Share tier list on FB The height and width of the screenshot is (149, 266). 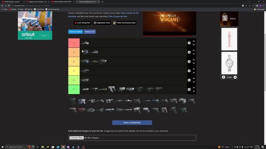[90, 31]
